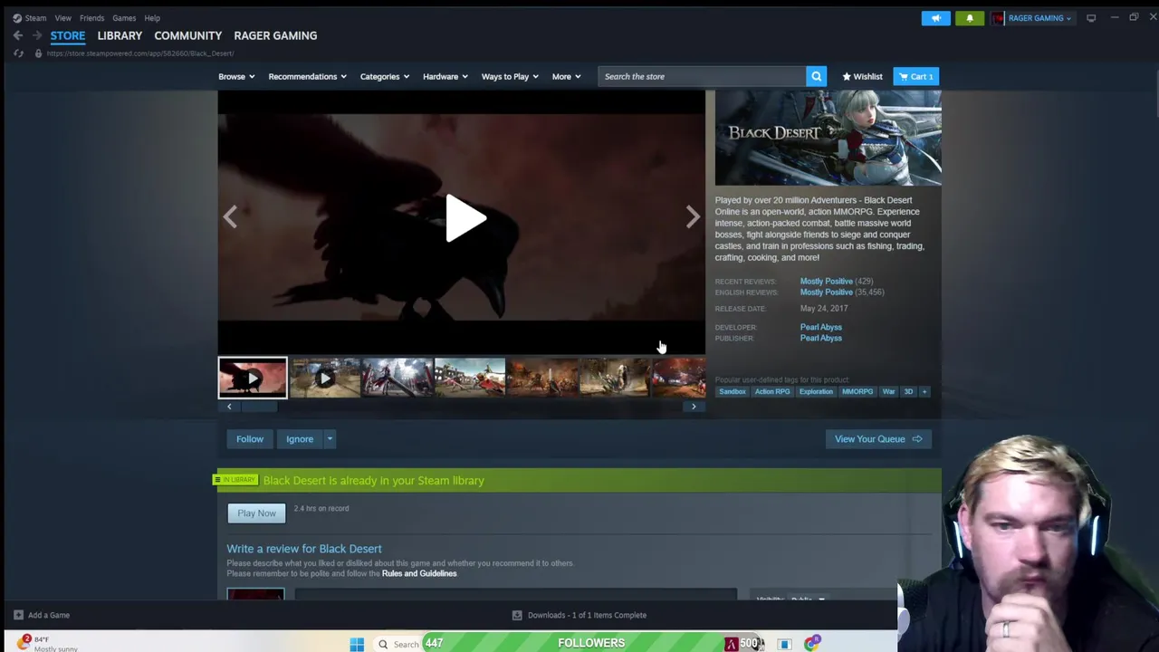1159x652 pixels.
Task: Play the Black Desert trailer video
Action: tap(465, 218)
